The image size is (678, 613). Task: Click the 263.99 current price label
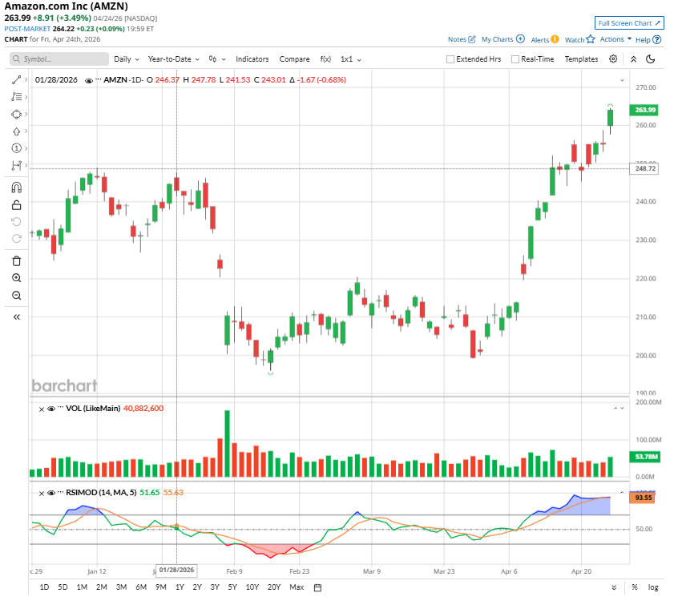[645, 110]
